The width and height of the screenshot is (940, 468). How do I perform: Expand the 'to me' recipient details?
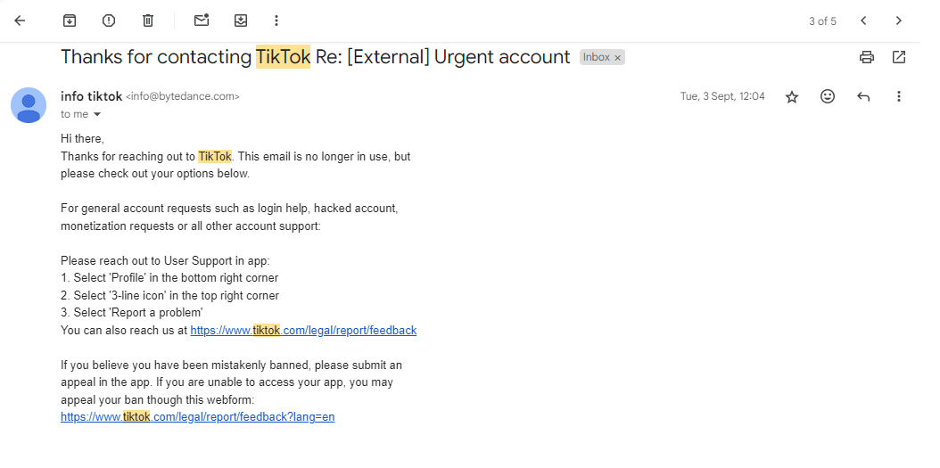(x=97, y=115)
